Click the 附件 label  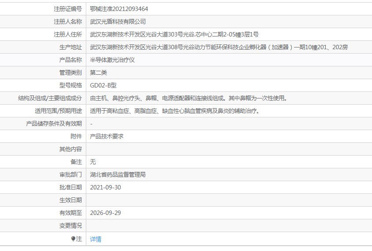[x=76, y=136]
